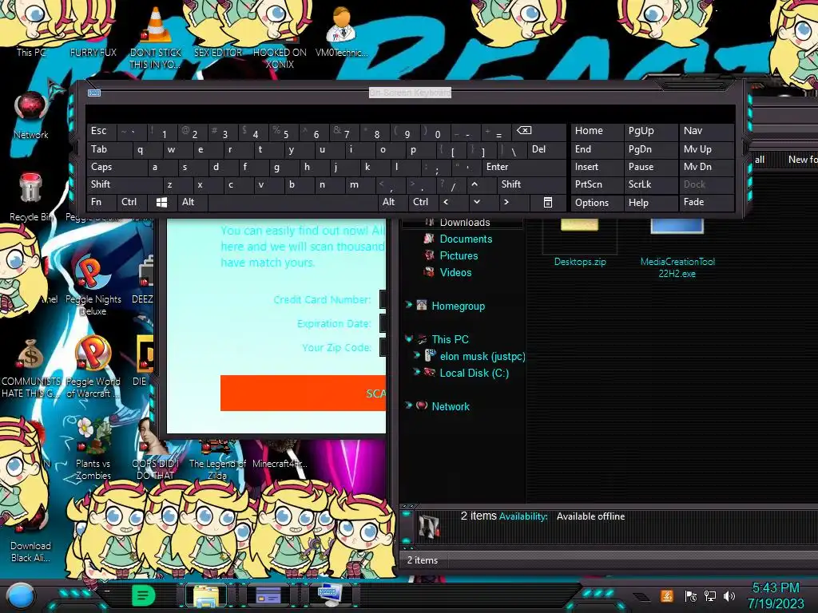Screen dimensions: 818x613
Task: Click the Nav key on keyboard
Action: pyautogui.click(x=706, y=131)
